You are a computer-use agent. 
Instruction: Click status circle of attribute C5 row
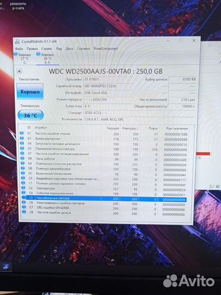tap(23, 198)
